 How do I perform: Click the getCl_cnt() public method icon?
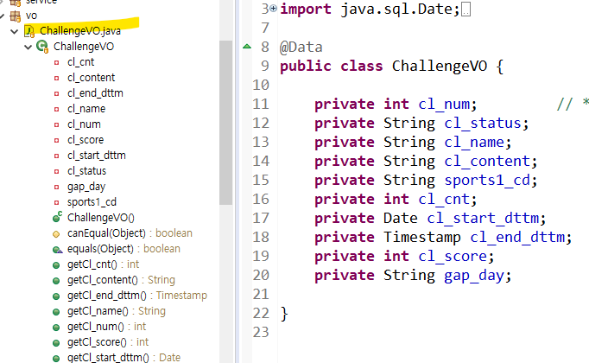pos(56,265)
